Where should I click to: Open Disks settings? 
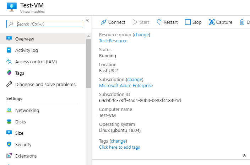43,122
